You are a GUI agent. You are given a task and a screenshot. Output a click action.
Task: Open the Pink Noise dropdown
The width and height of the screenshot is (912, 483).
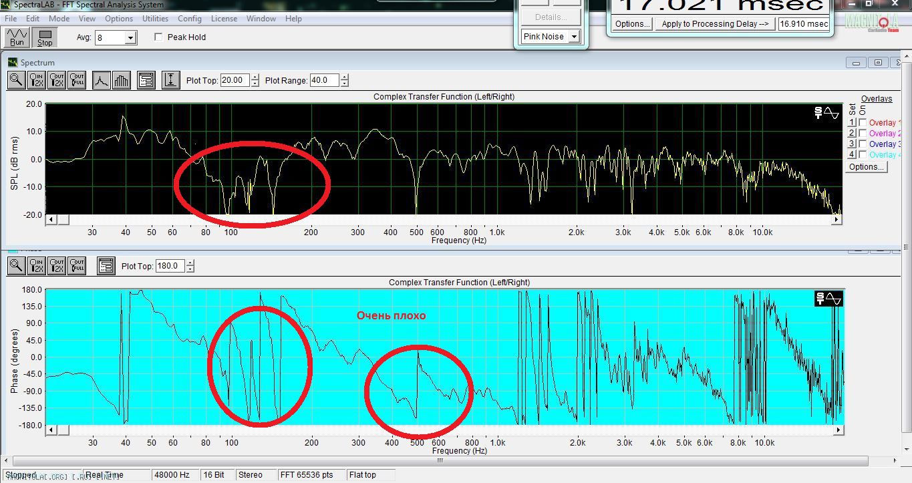point(573,37)
